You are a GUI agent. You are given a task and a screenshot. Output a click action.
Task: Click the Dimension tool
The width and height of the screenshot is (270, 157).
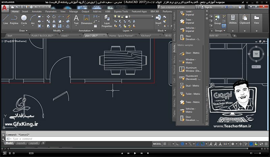pyautogui.click(x=87, y=19)
